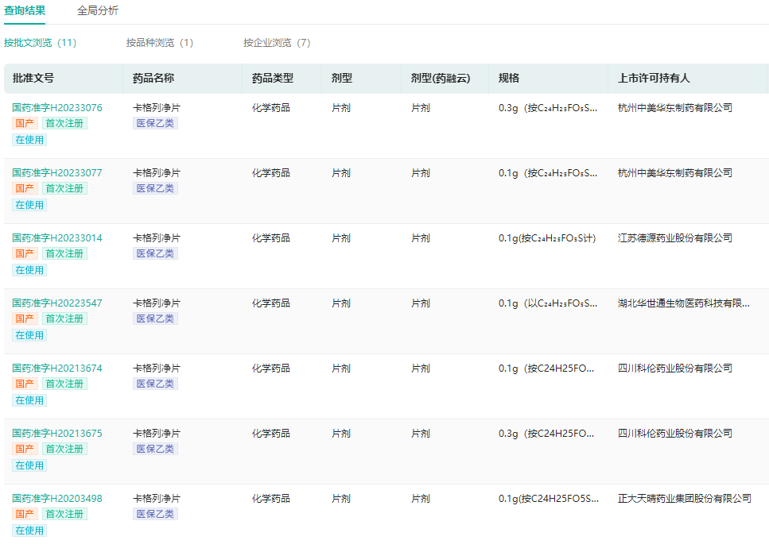Open approval number 国药准字H20233014
The width and height of the screenshot is (769, 548).
point(57,238)
